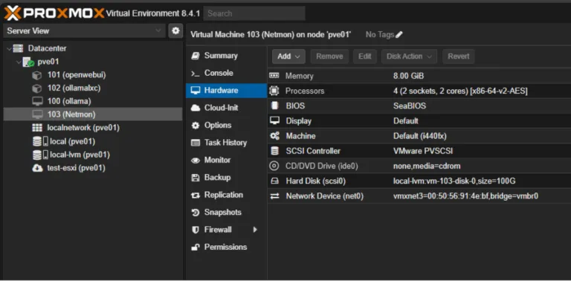This screenshot has height=281, width=571.
Task: Click cloud icon for test-esxi (pve01)
Action: 37,168
